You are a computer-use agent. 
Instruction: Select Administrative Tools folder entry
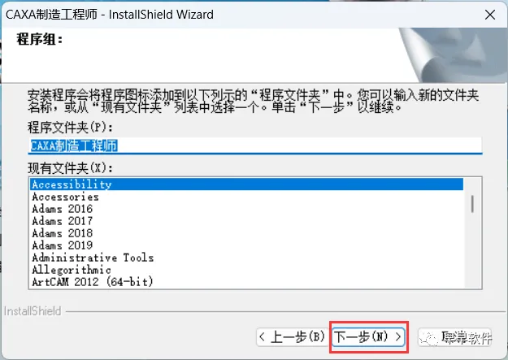point(247,258)
